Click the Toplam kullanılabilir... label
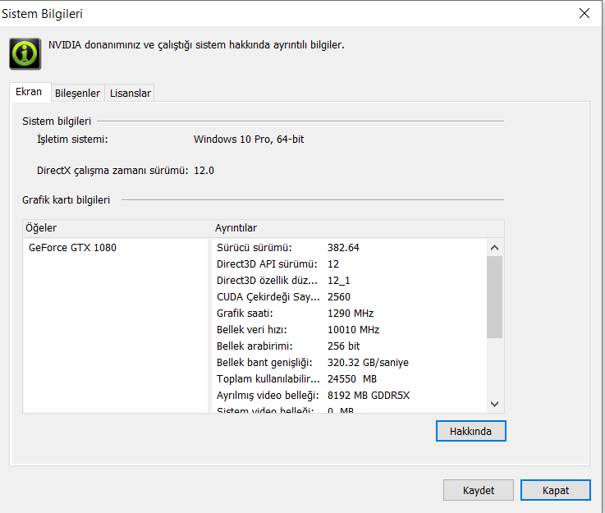The image size is (605, 513). point(268,378)
